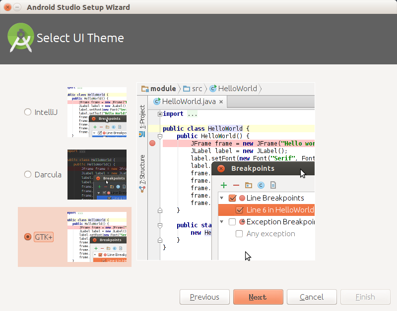Click the greyed-out Finish button
This screenshot has height=311, width=397.
(365, 297)
